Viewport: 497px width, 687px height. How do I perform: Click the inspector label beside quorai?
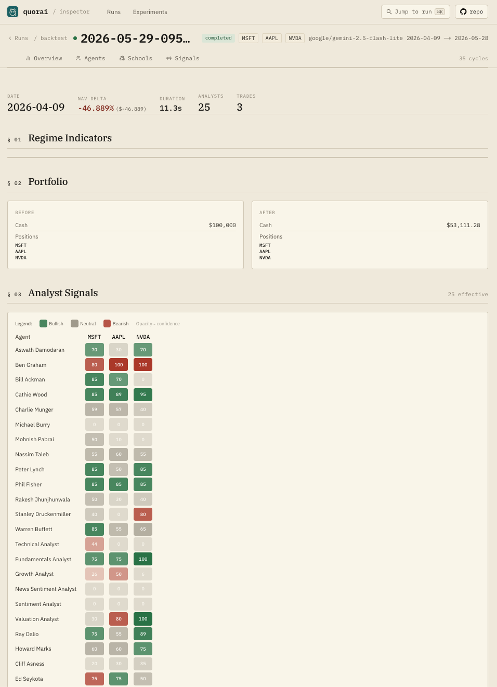coord(74,11)
